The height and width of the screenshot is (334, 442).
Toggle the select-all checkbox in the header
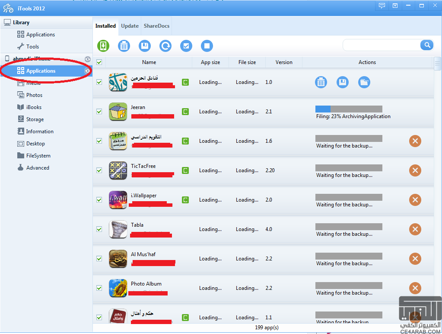point(99,62)
